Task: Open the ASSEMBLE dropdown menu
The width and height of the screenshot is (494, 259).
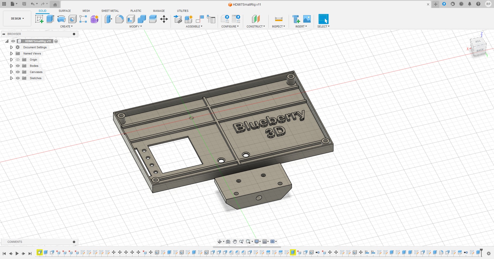Action: click(194, 26)
